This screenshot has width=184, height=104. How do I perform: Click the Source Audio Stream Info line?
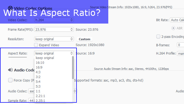131,69
